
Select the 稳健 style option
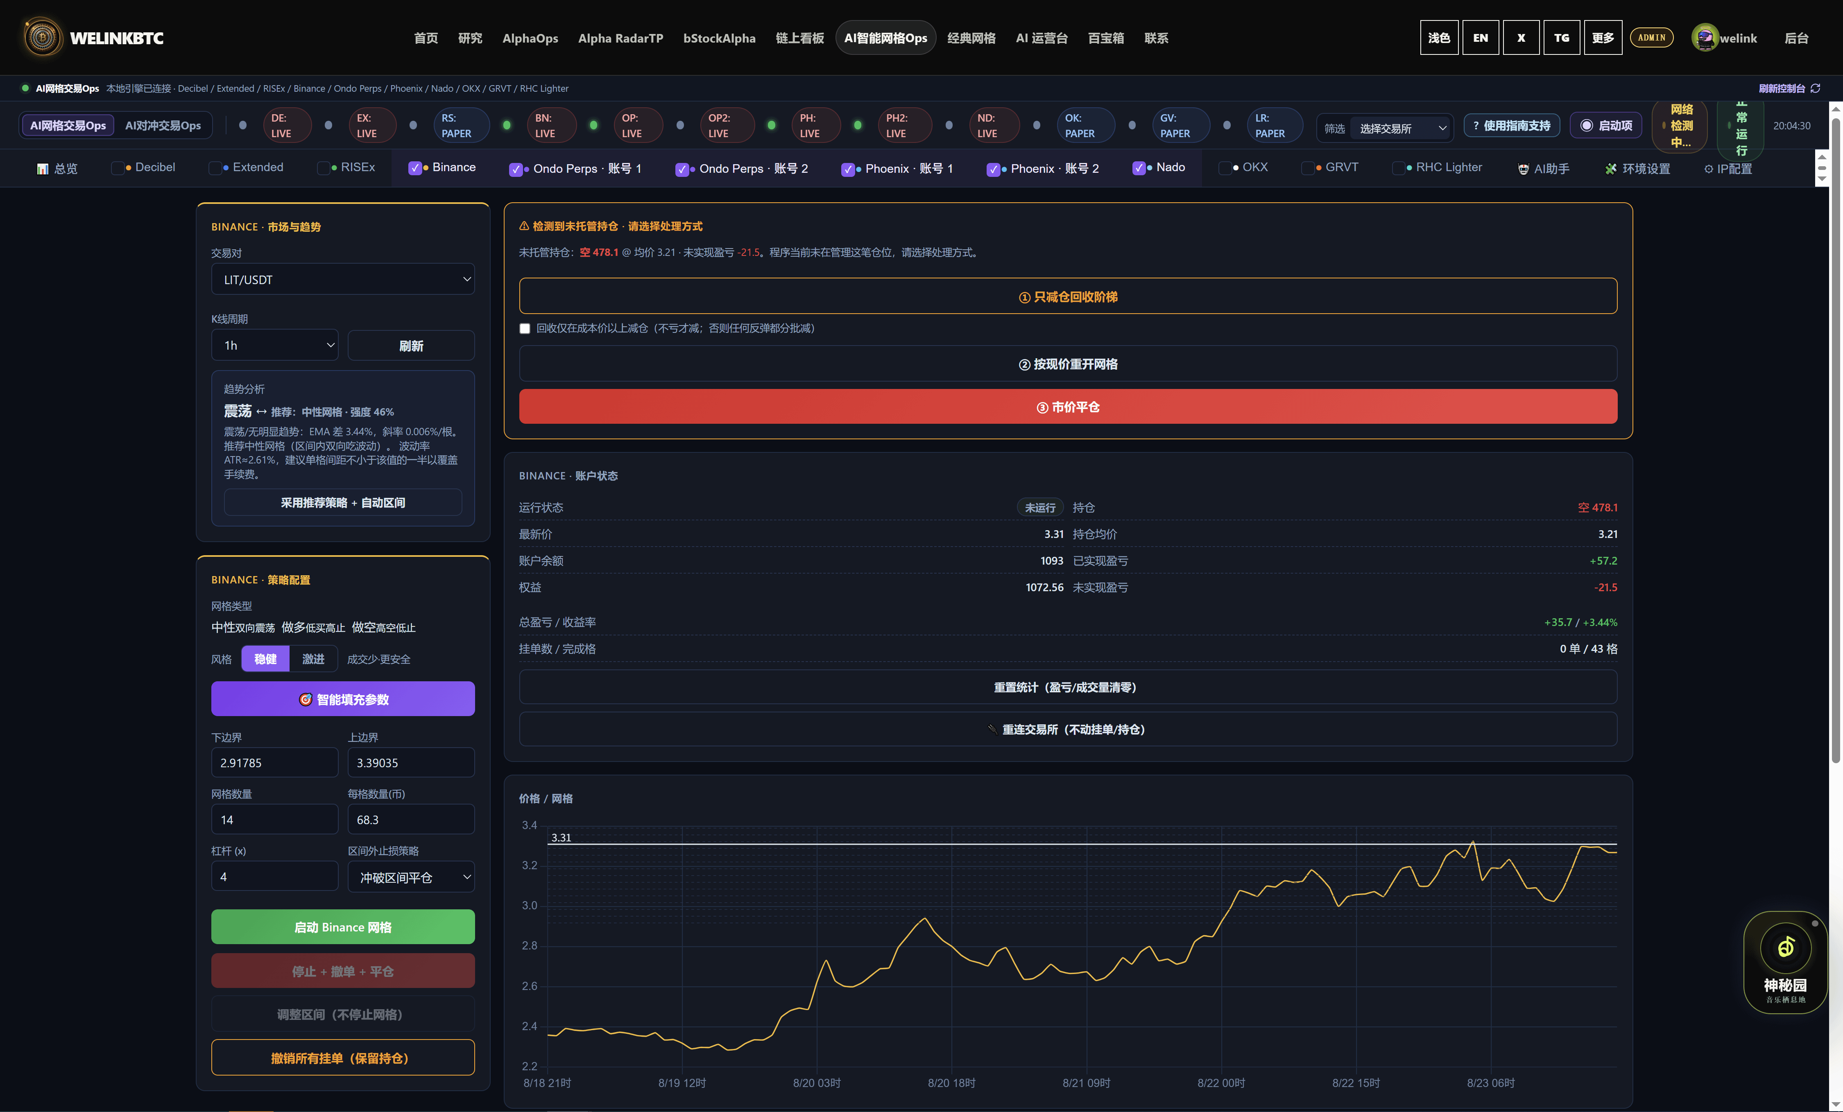click(265, 659)
